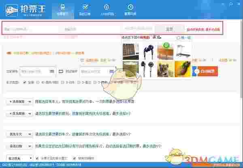
Task: Open the 备选日期 alternate dates dropdown
Action: (19, 146)
